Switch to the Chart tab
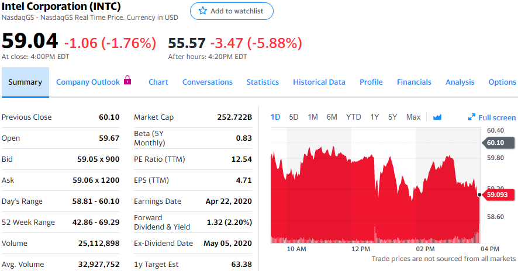518x271 pixels. pyautogui.click(x=158, y=82)
